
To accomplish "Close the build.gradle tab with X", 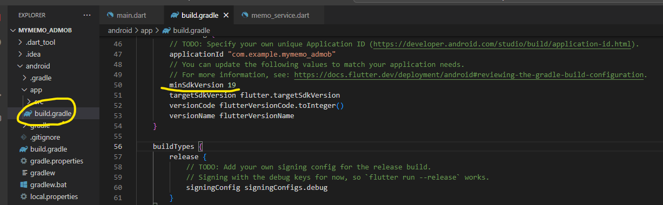I will click(x=226, y=15).
